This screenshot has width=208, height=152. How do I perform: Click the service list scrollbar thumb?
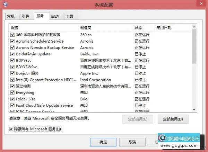point(194,46)
